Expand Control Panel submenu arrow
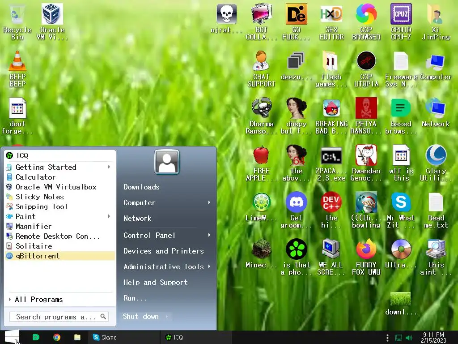The width and height of the screenshot is (458, 344). pos(209,235)
